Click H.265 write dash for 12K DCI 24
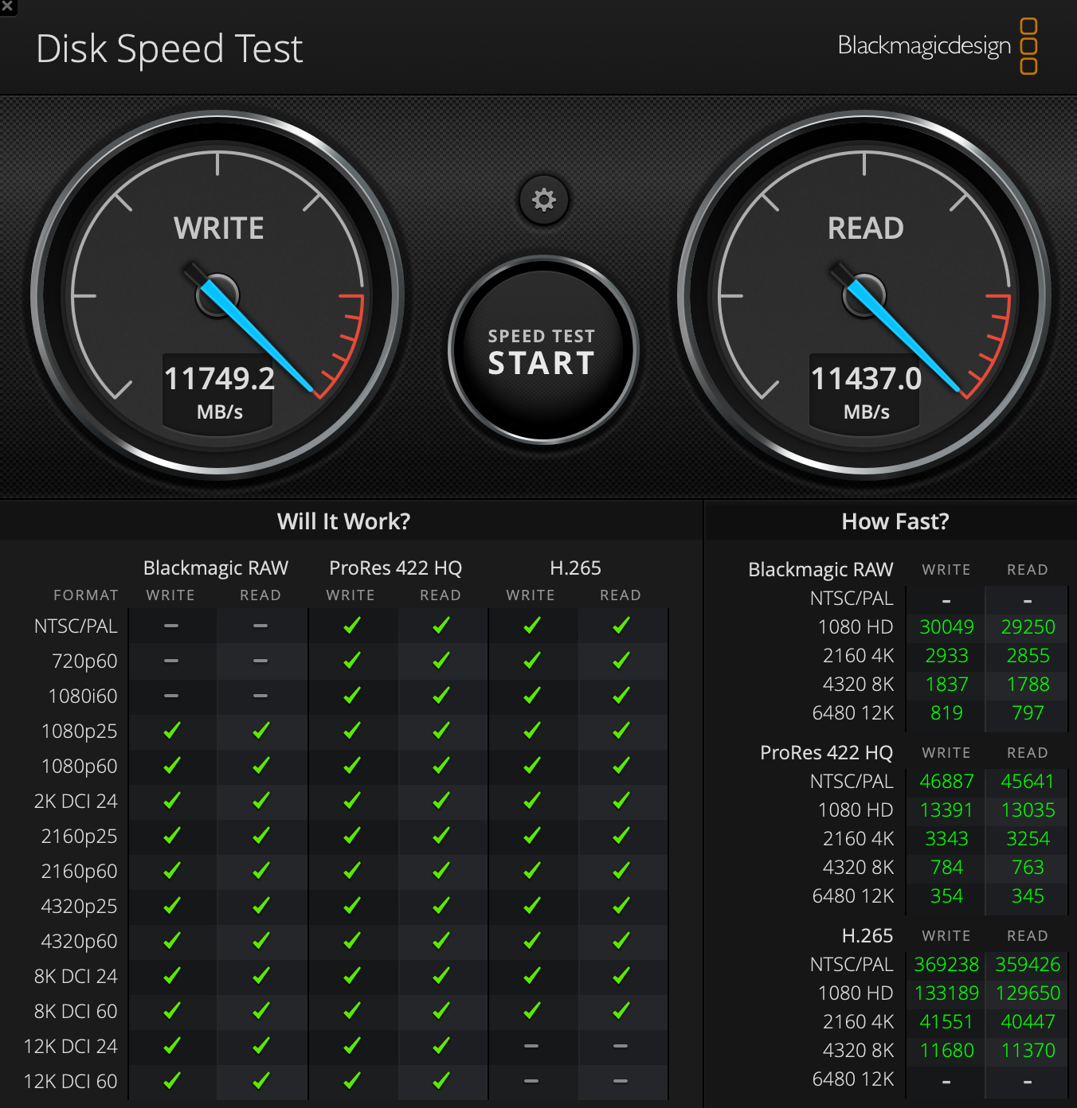The image size is (1077, 1108). click(x=531, y=1046)
